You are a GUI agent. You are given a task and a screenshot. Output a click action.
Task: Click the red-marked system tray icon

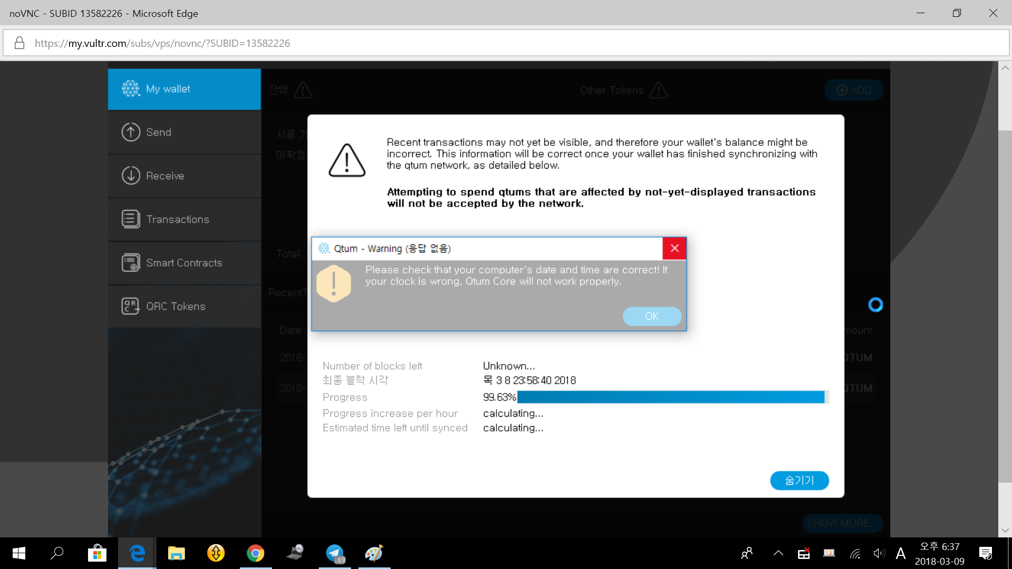(804, 553)
